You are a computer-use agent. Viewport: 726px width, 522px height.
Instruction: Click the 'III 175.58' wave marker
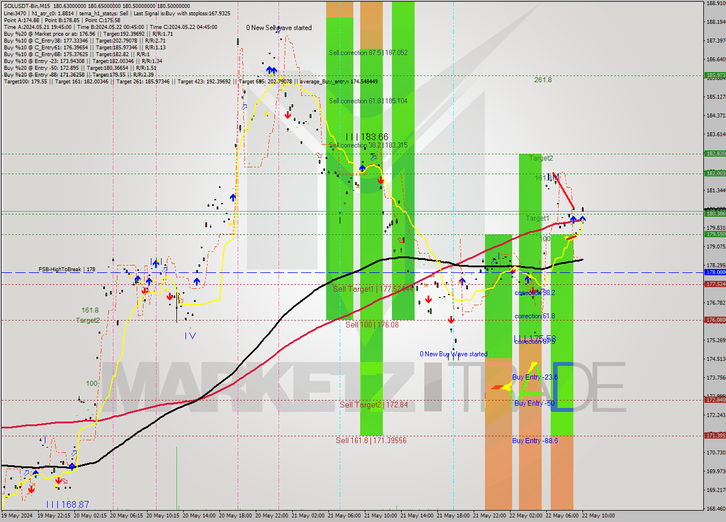point(534,339)
